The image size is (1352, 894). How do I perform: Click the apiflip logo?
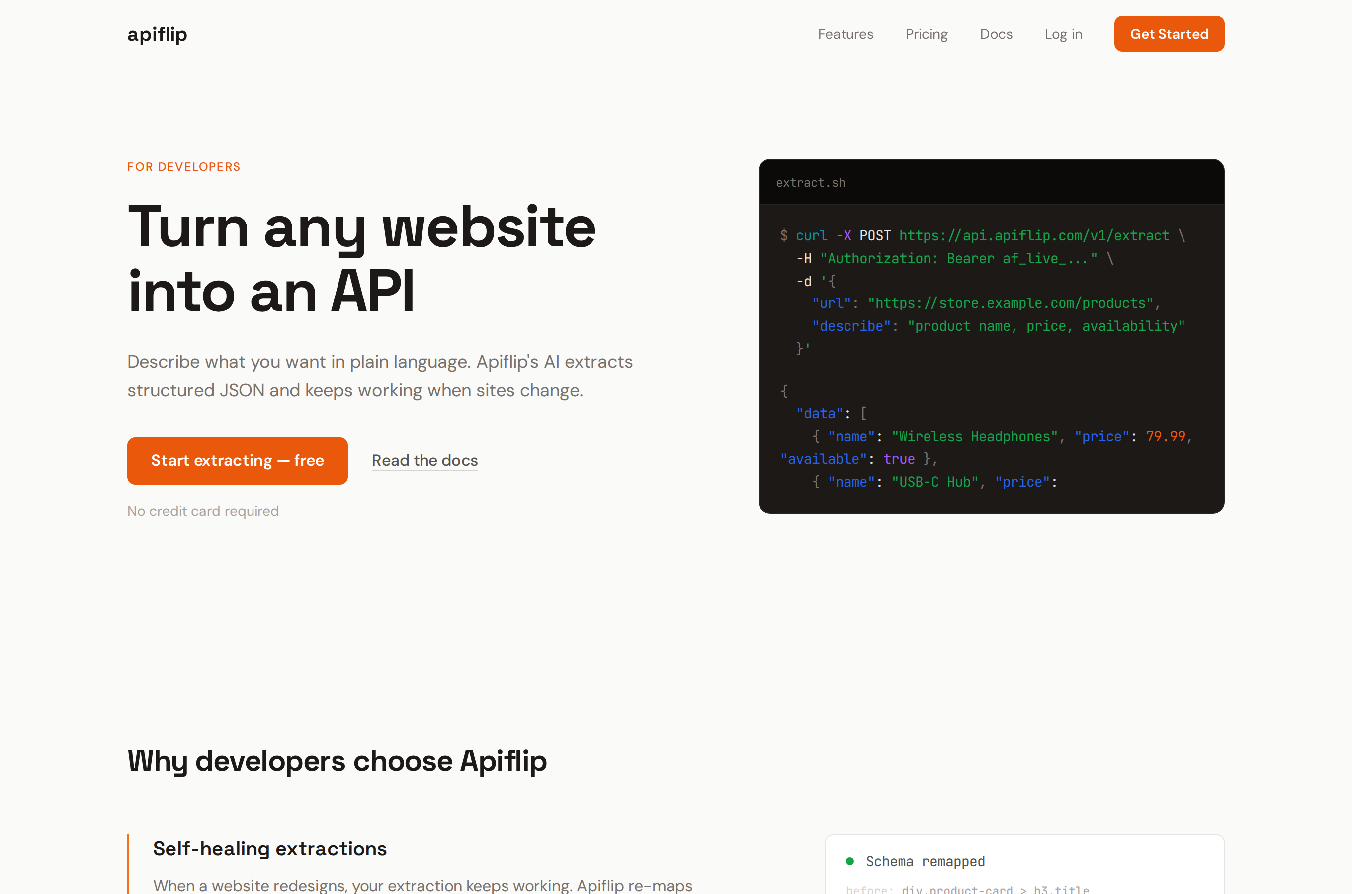click(x=157, y=34)
